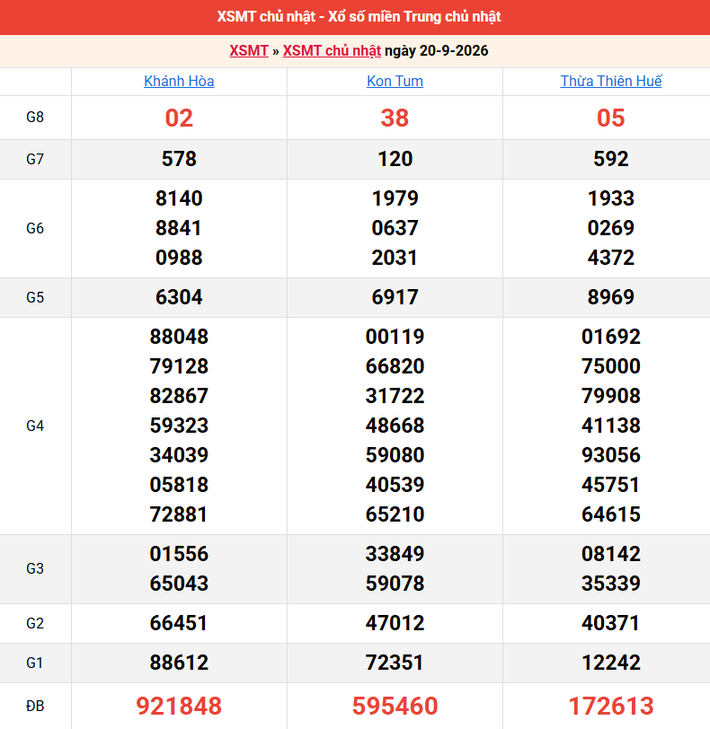Click G6 result 1933
The image size is (710, 729).
click(x=611, y=198)
